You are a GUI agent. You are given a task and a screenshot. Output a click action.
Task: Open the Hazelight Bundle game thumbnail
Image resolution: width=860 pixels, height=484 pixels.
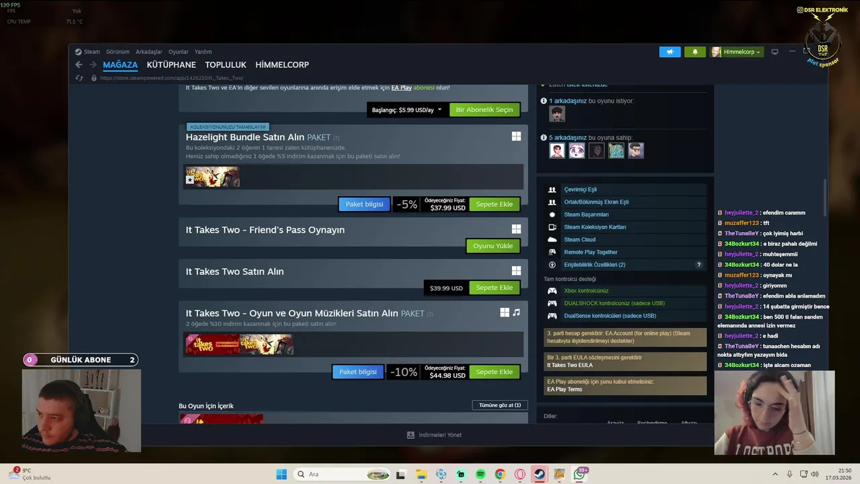212,177
